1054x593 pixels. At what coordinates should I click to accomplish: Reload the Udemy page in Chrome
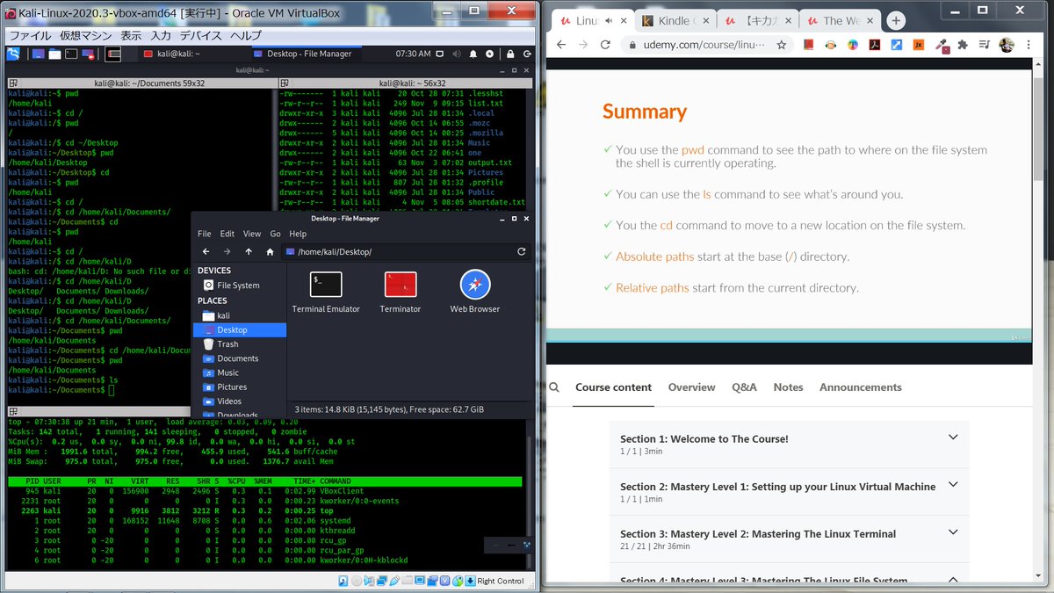coord(605,45)
